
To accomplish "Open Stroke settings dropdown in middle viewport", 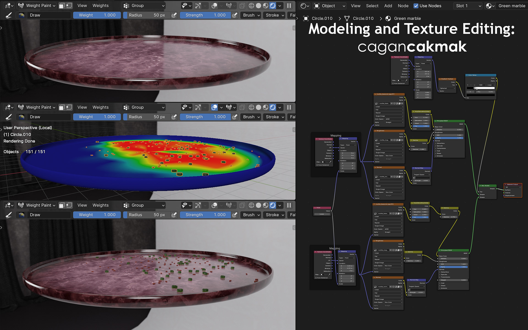I will [x=275, y=117].
